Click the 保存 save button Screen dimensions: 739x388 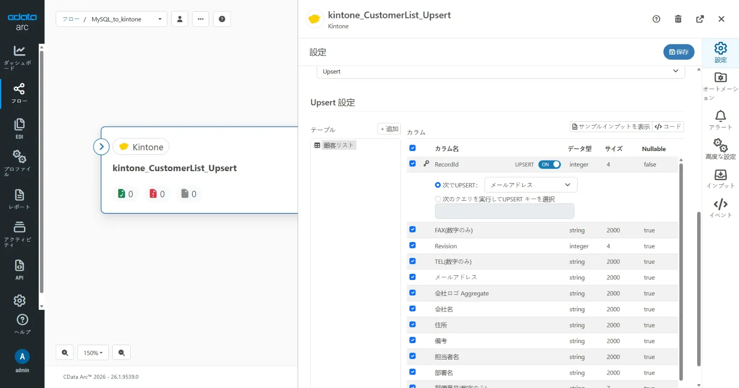pyautogui.click(x=679, y=52)
